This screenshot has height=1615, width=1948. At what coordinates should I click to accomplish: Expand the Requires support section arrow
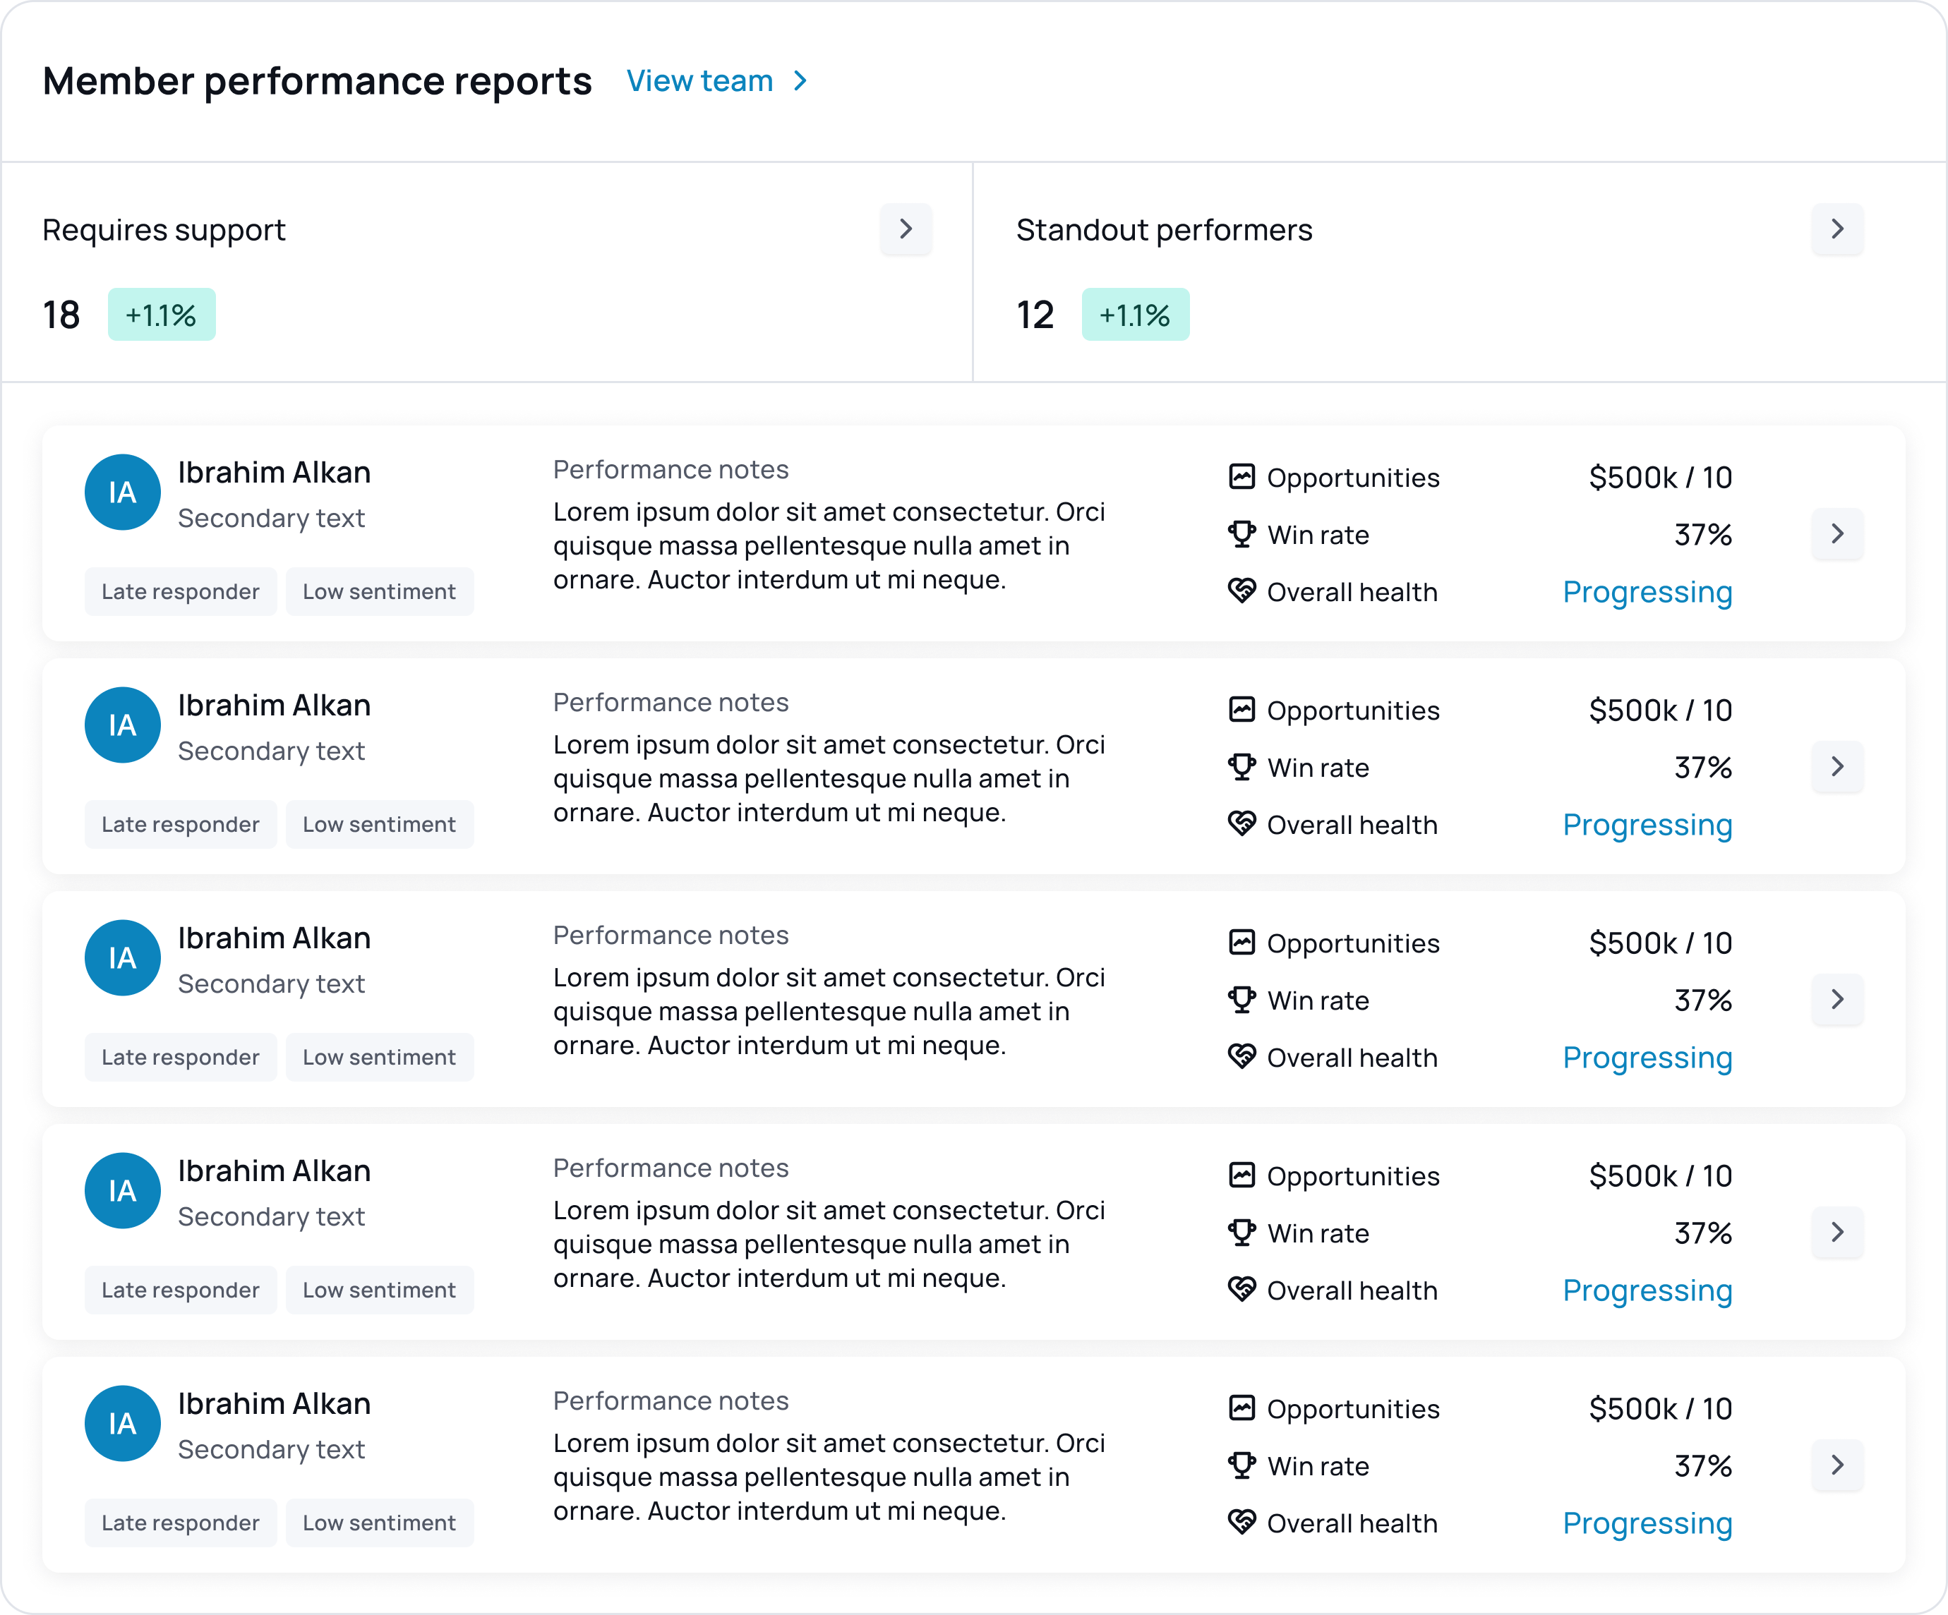906,229
